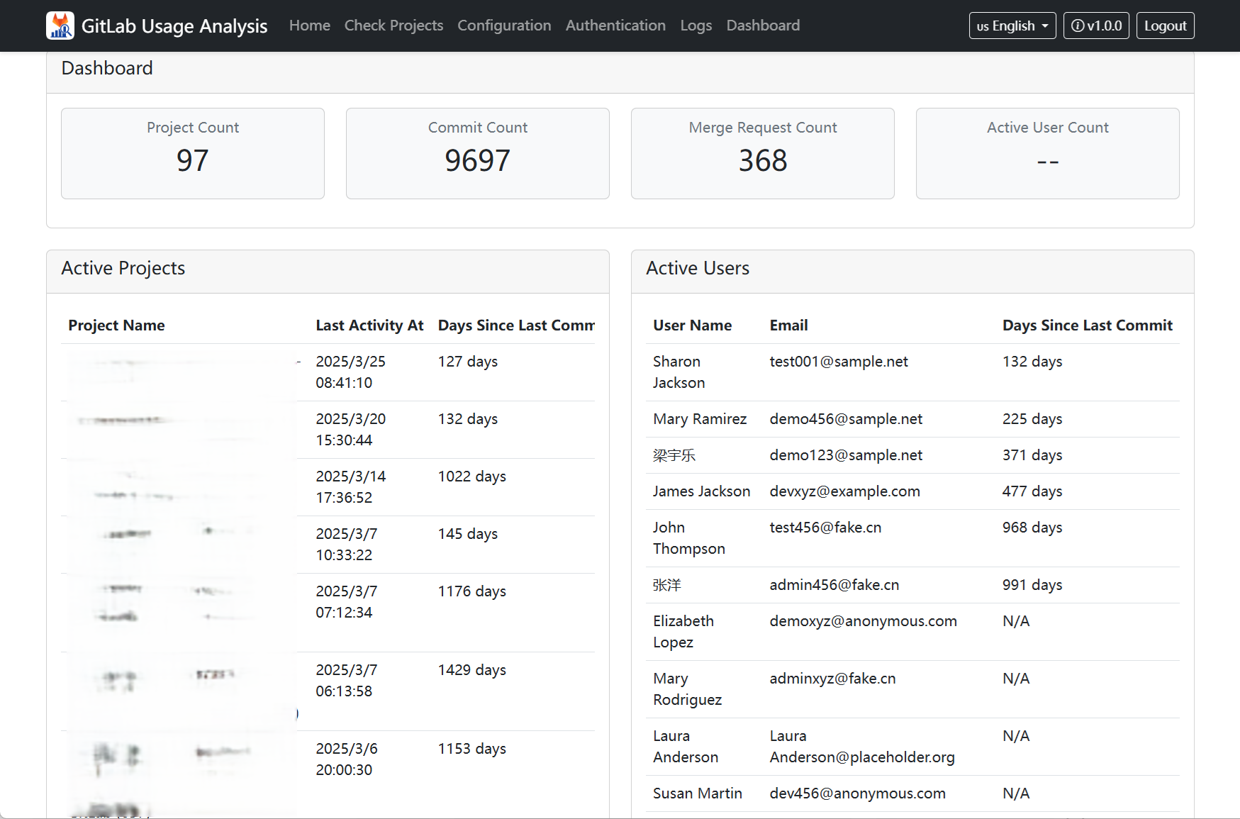Click the 991 days user cell

coord(1032,585)
